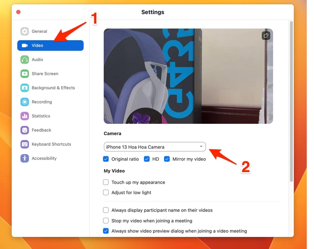314x249 pixels.
Task: Open Keyboard Shortcuts icon
Action: 25,144
